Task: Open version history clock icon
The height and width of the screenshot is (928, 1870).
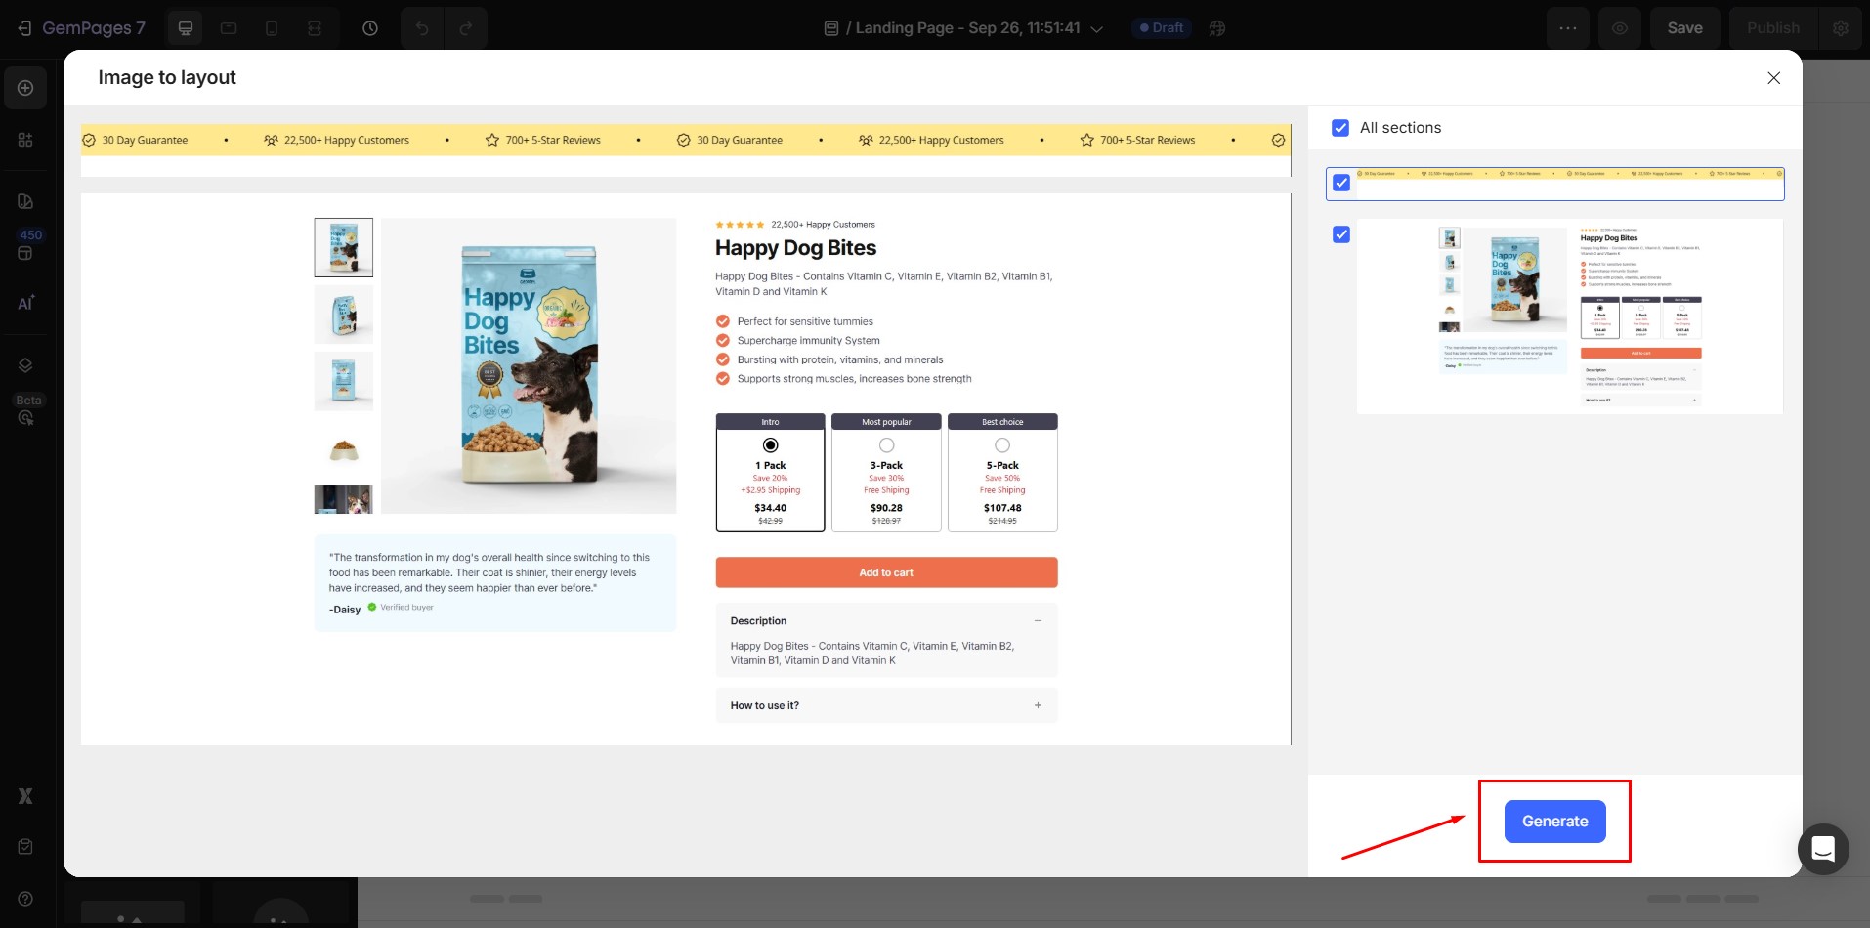Action: [x=370, y=28]
